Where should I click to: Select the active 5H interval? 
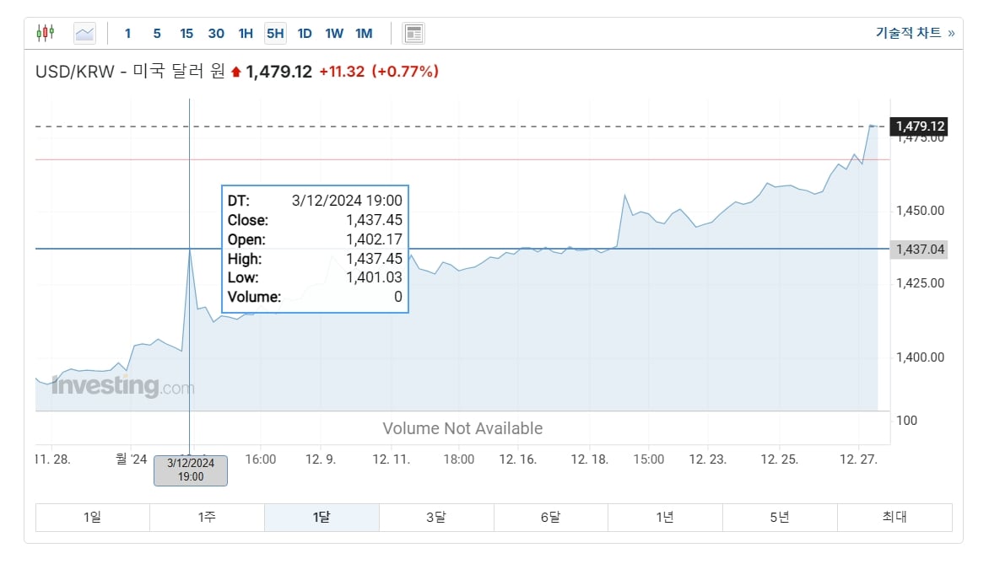[275, 34]
